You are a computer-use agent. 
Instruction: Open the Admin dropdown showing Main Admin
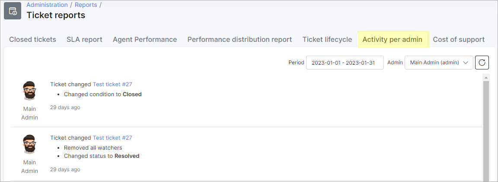click(439, 63)
